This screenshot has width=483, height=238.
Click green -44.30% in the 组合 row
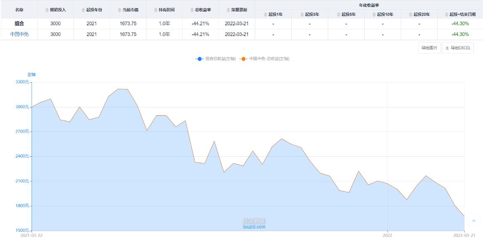pyautogui.click(x=460, y=24)
